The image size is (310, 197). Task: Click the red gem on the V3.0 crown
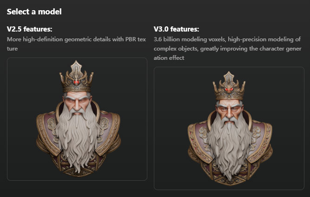229,89
